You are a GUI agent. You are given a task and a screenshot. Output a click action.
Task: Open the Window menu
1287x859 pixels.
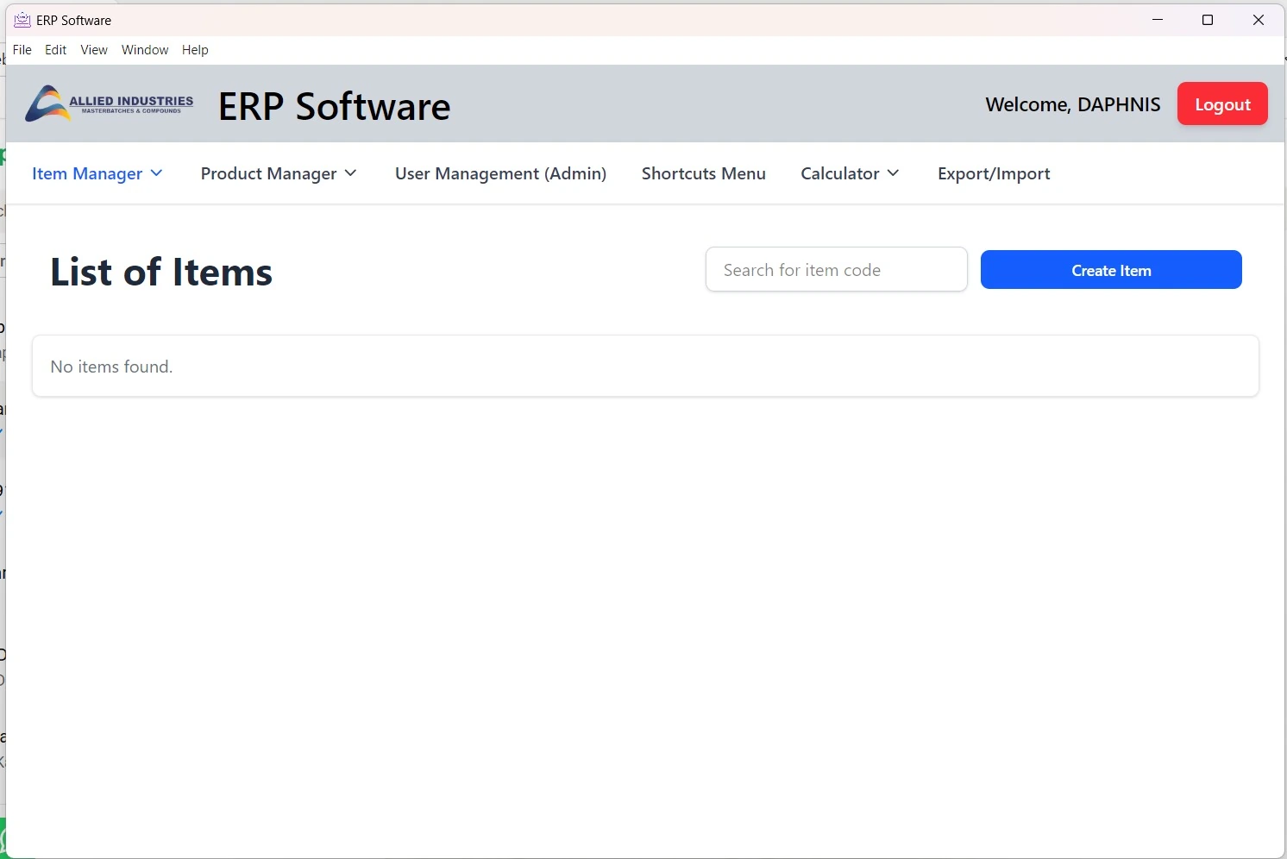[x=145, y=50]
